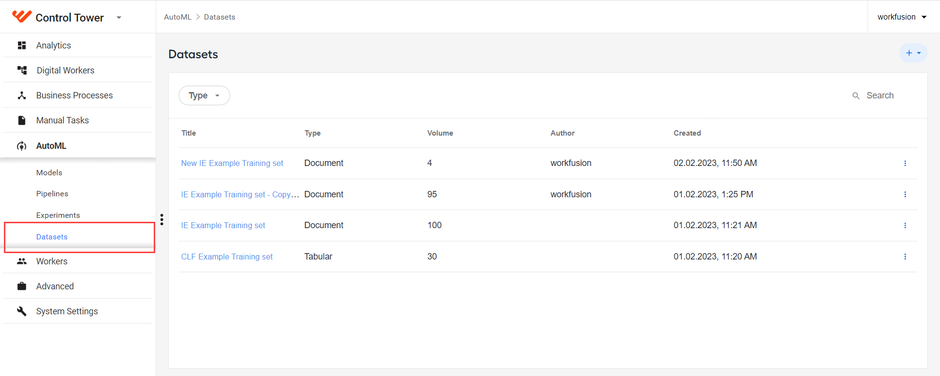This screenshot has height=376, width=940.
Task: Open the Type filter dropdown
Action: click(204, 95)
